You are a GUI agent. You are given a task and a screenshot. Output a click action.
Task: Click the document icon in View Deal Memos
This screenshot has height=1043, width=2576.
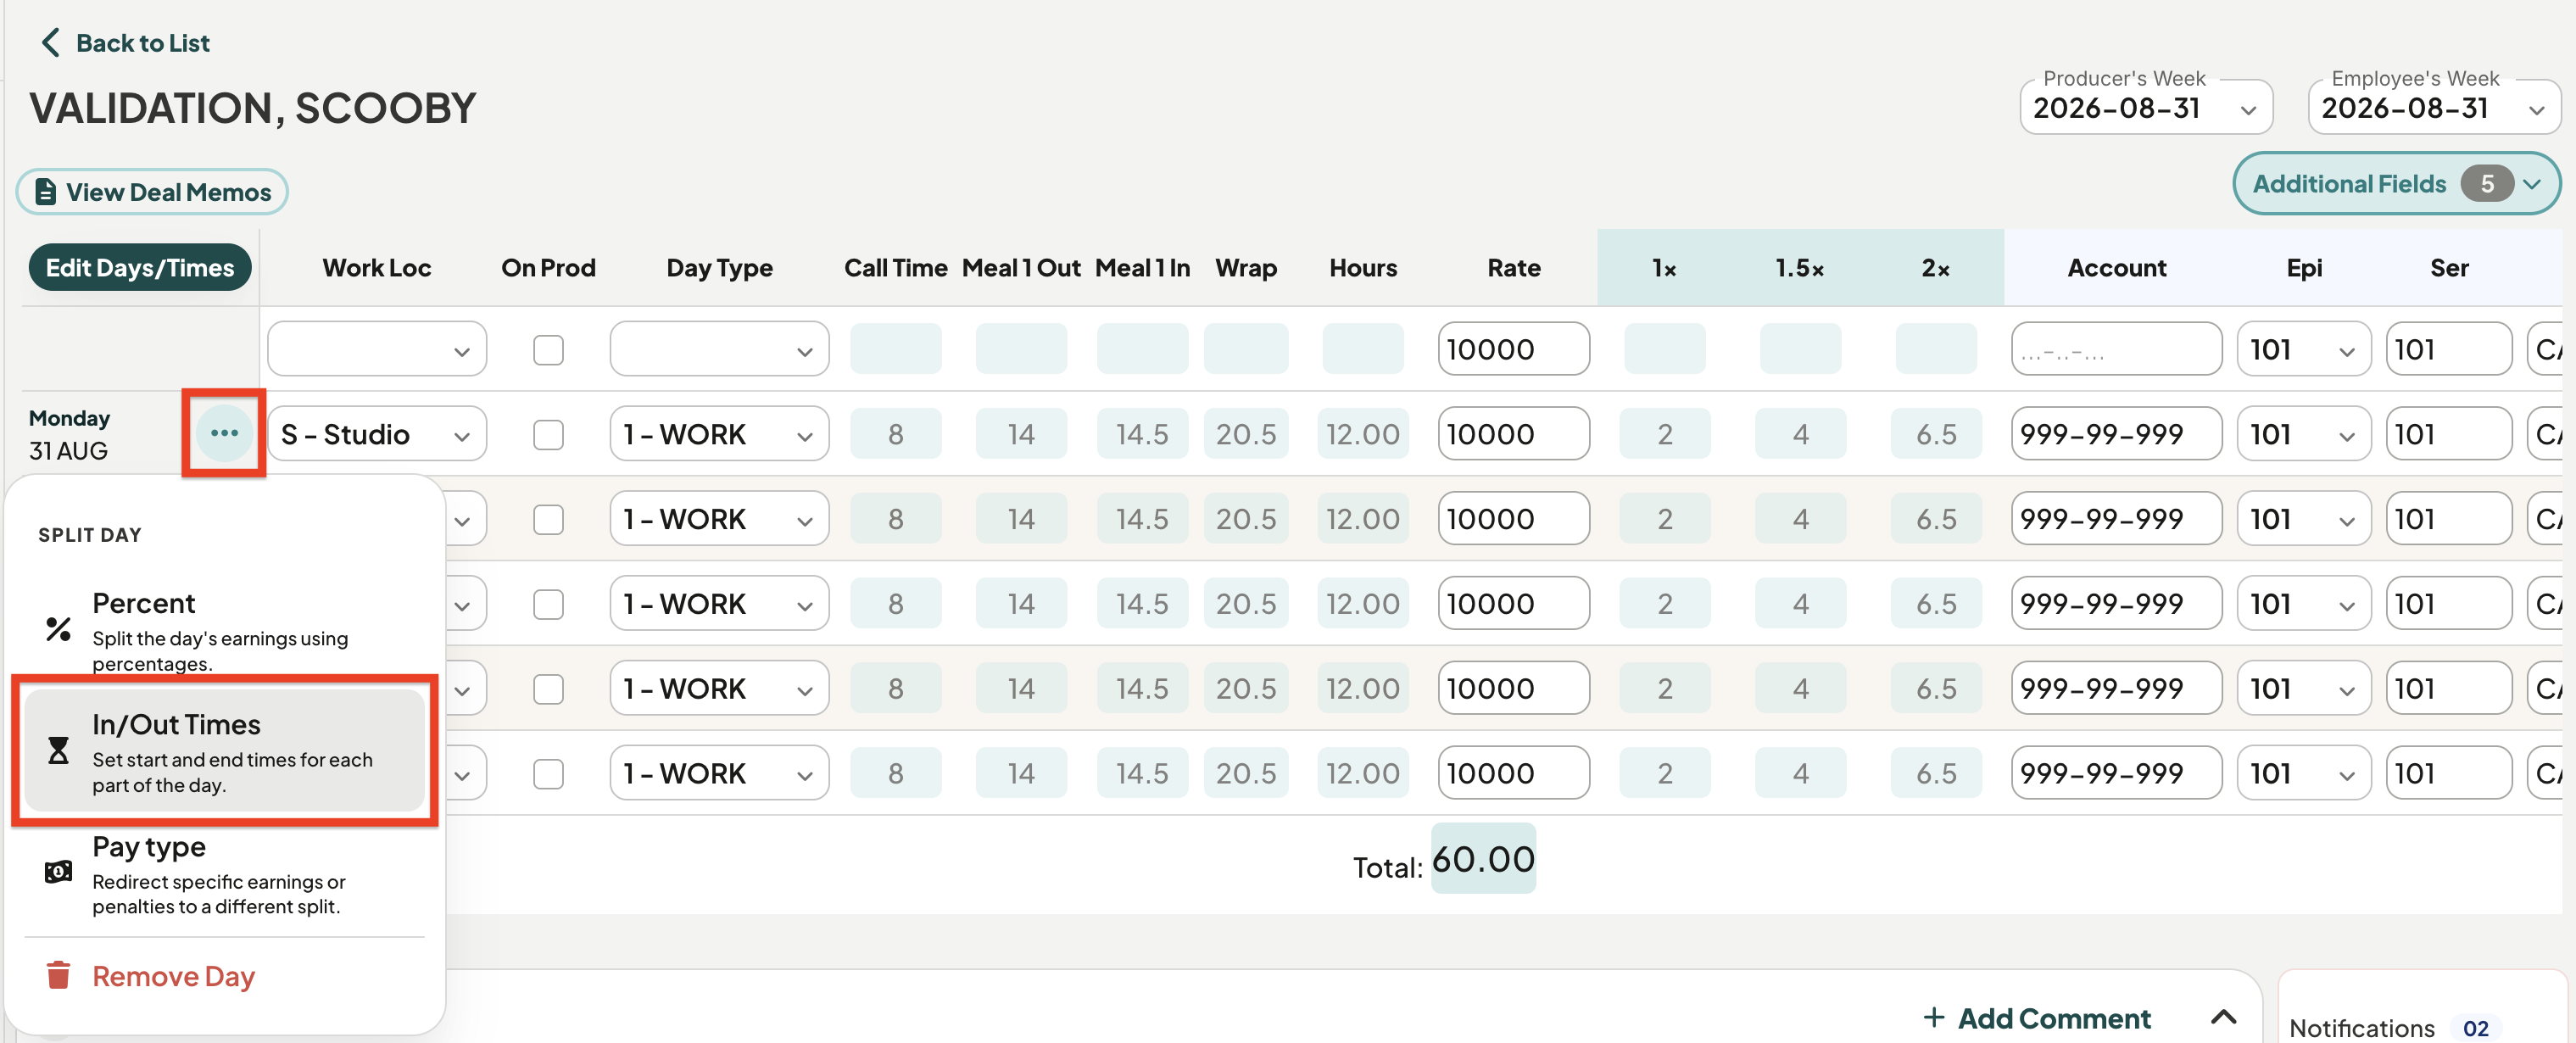45,191
